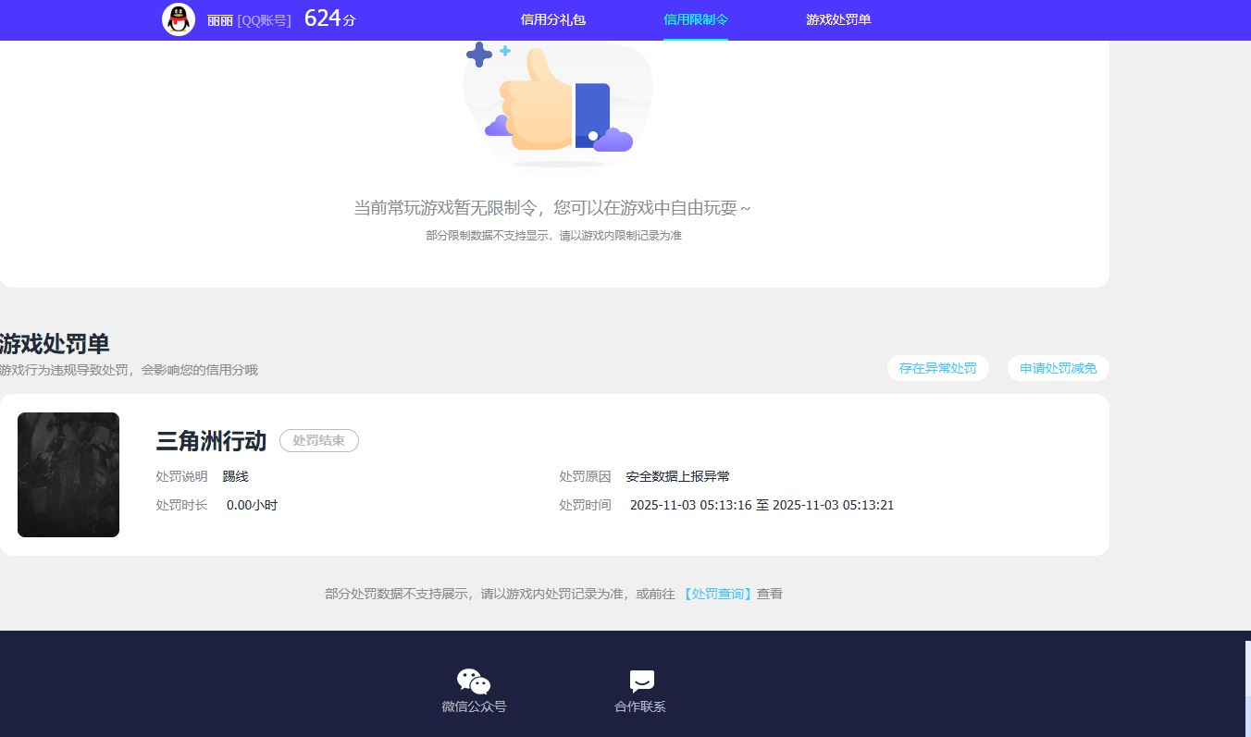Click the 合作联系 label
This screenshot has width=1251, height=737.
click(638, 706)
